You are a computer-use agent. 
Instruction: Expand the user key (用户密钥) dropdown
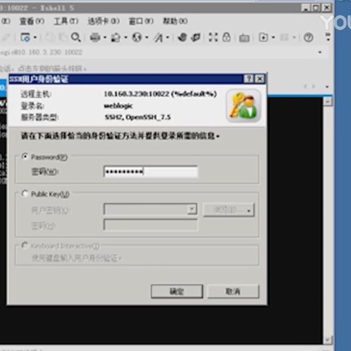pos(191,209)
